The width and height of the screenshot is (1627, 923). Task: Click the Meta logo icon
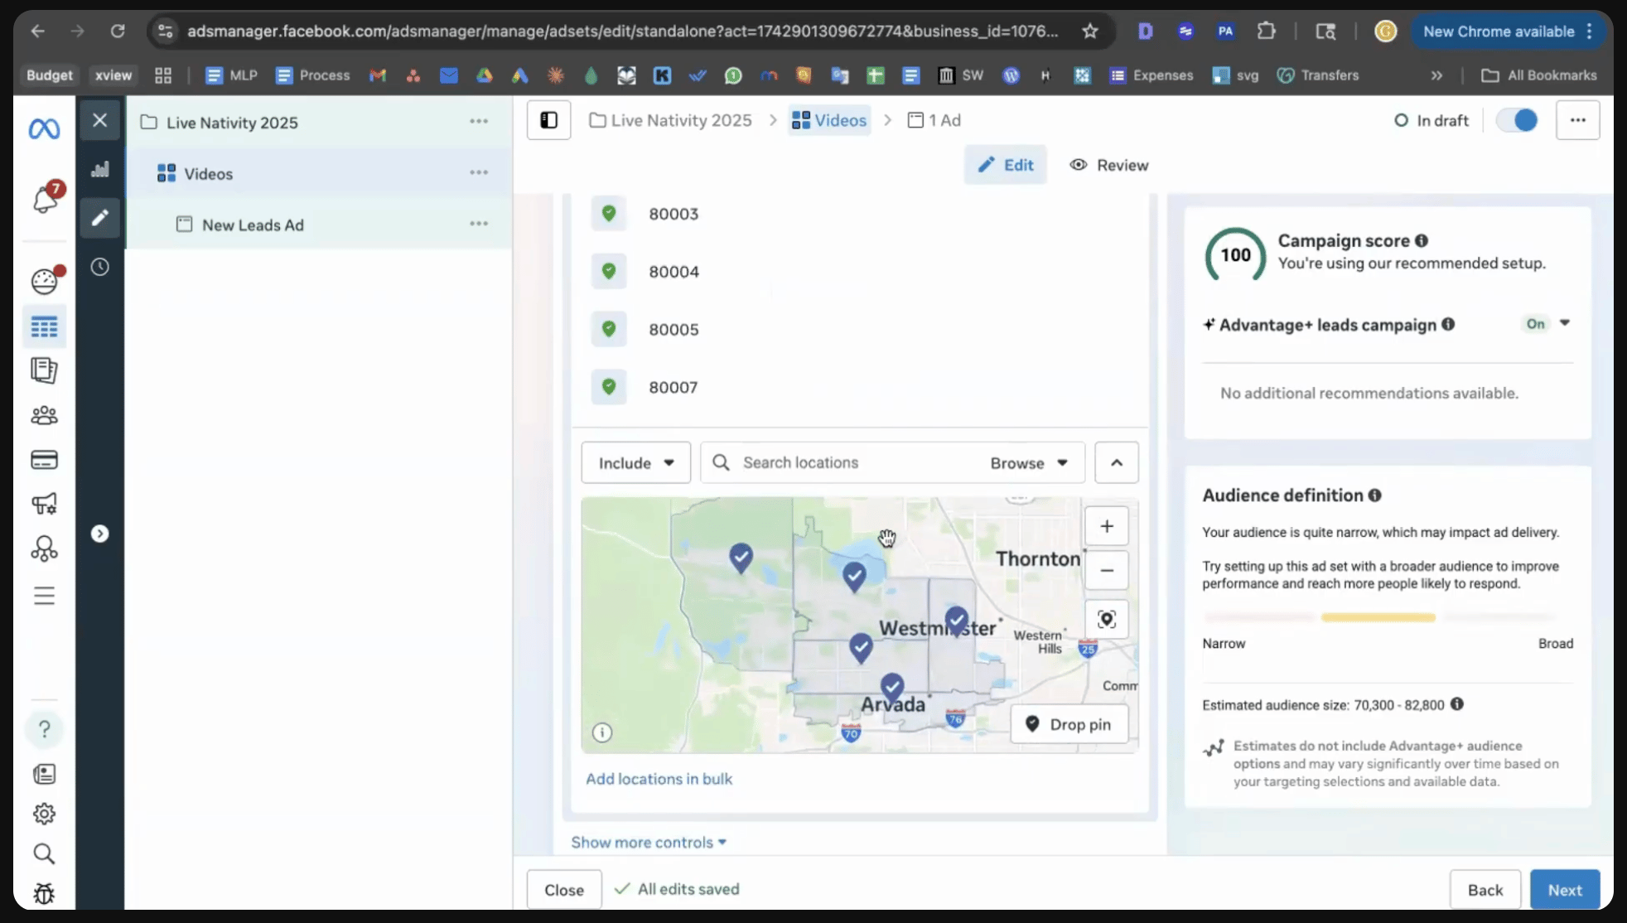tap(44, 128)
